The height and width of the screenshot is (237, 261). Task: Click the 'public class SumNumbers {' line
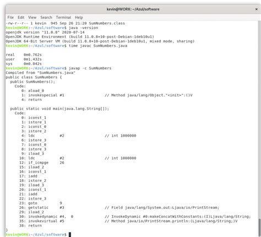(x=34, y=77)
